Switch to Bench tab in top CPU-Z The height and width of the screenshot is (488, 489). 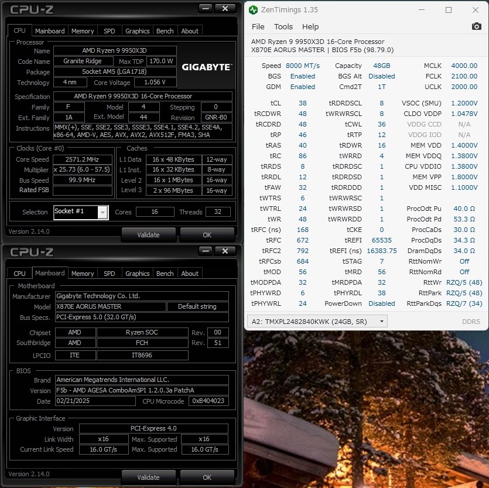[165, 31]
